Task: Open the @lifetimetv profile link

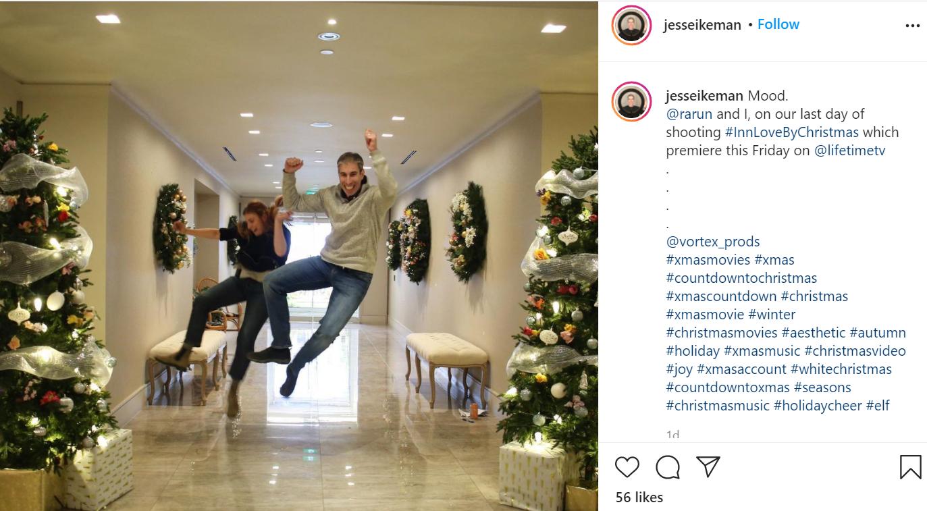Action: (849, 151)
